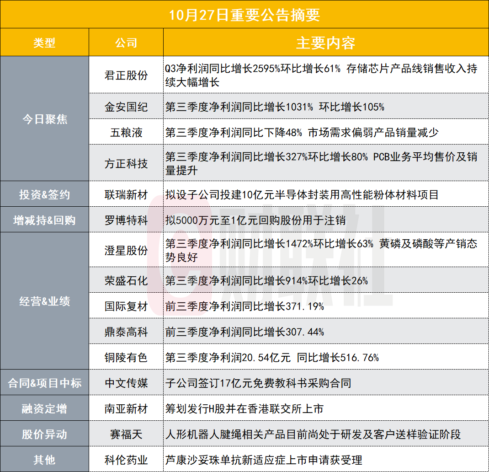Select company name 君正股份

126,75
